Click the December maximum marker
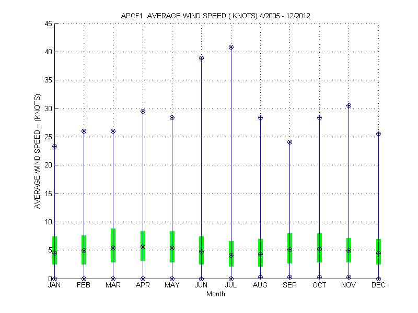418x313 pixels. pyautogui.click(x=378, y=134)
